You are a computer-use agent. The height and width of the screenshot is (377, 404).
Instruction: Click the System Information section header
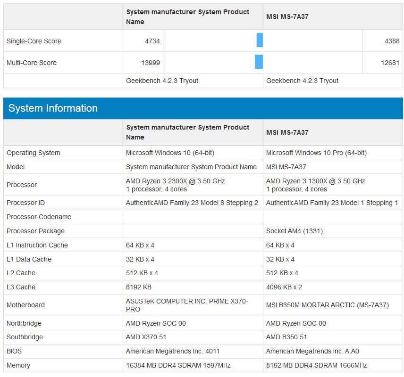click(x=203, y=108)
